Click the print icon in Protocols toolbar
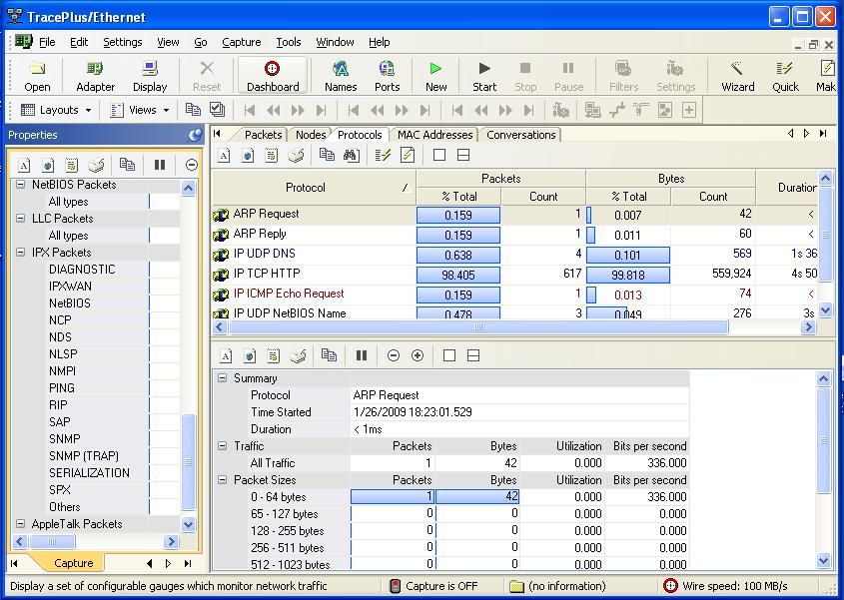This screenshot has width=844, height=600. click(x=296, y=156)
